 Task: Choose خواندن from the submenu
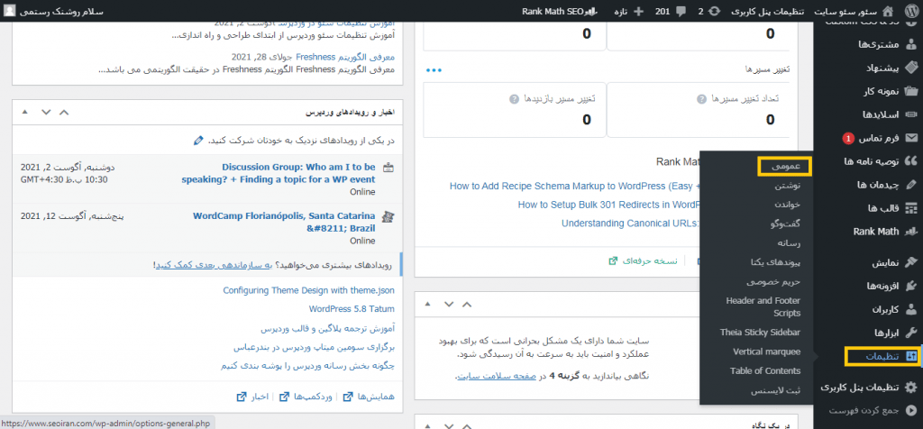(788, 204)
